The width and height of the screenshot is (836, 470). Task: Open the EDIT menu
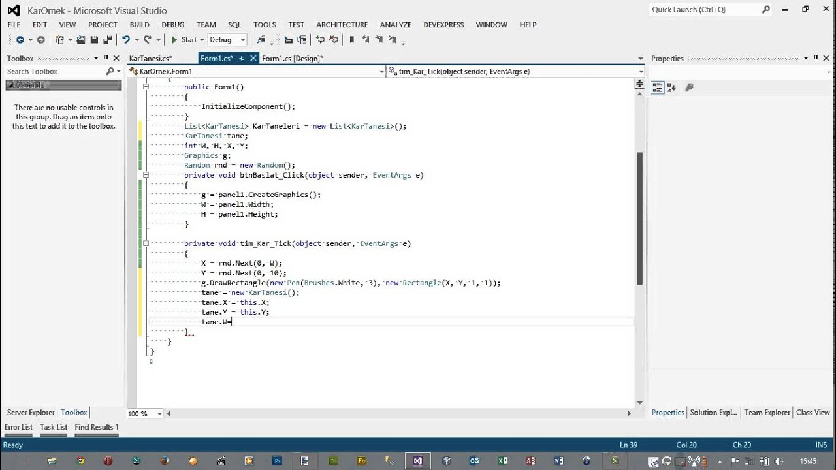click(40, 25)
